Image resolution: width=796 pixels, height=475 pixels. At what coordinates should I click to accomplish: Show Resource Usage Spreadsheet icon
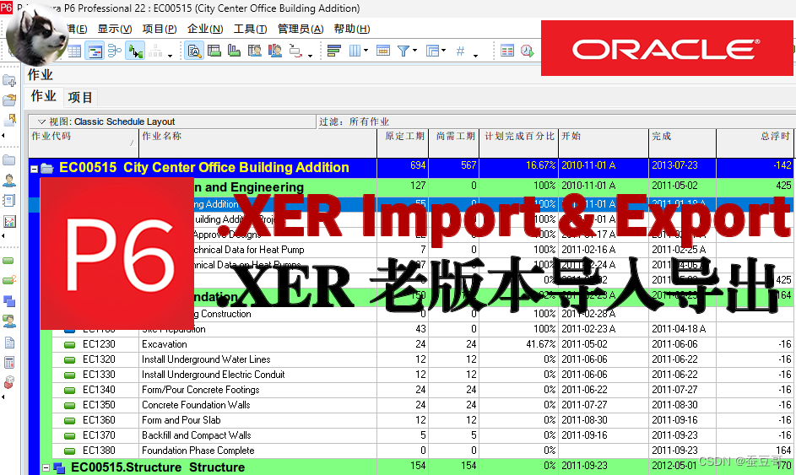[x=254, y=51]
